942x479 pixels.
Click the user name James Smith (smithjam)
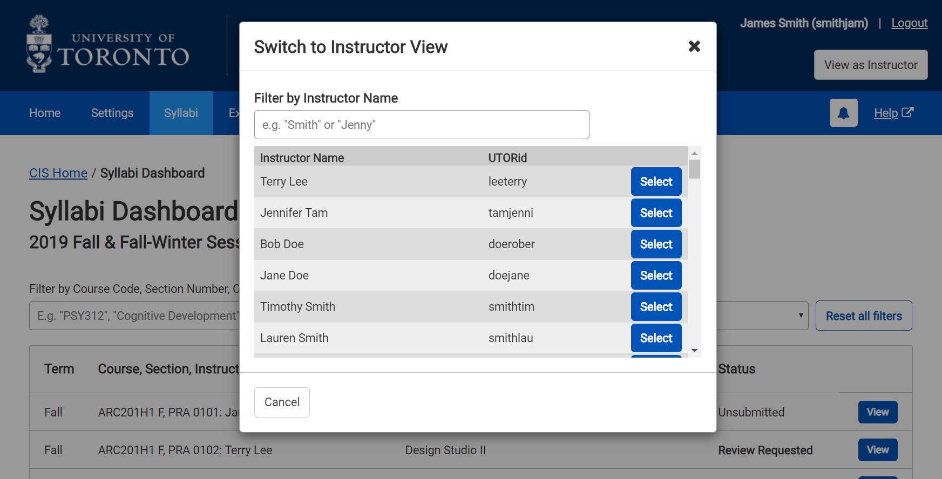[804, 23]
